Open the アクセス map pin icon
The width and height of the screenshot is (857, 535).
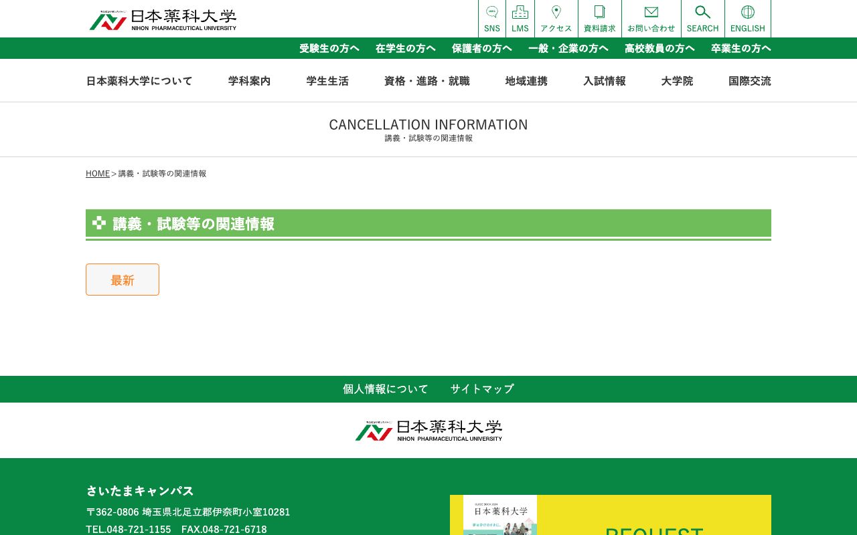(x=556, y=18)
